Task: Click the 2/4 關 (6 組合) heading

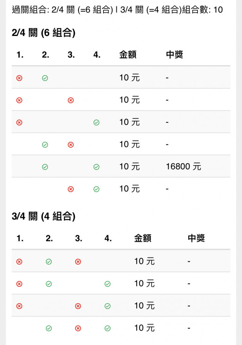Action: [x=43, y=33]
